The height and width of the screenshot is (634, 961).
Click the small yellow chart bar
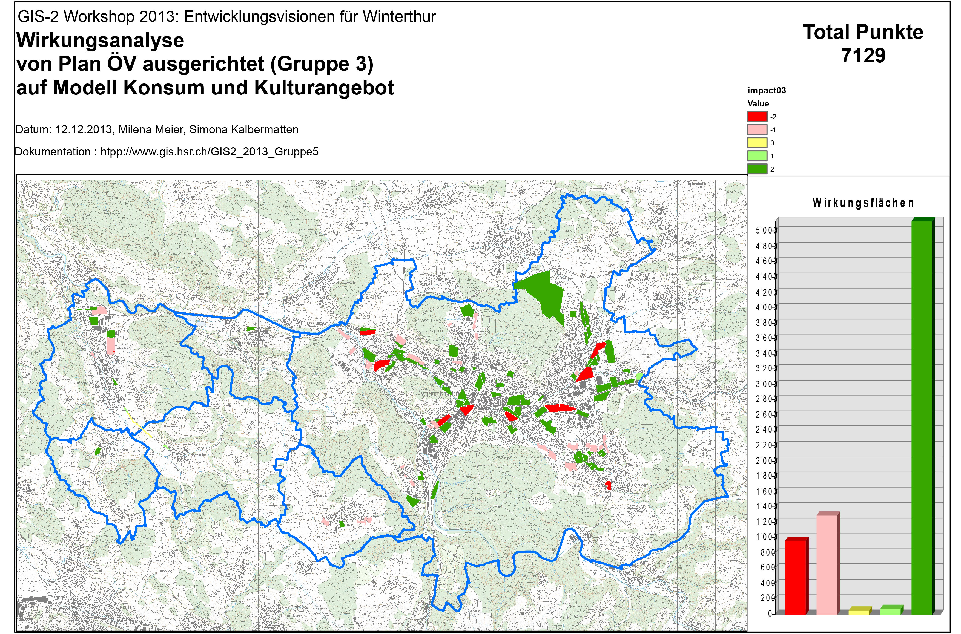(859, 612)
